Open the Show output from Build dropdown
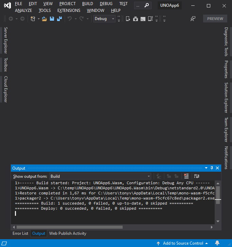232x247 pixels. [x=100, y=176]
